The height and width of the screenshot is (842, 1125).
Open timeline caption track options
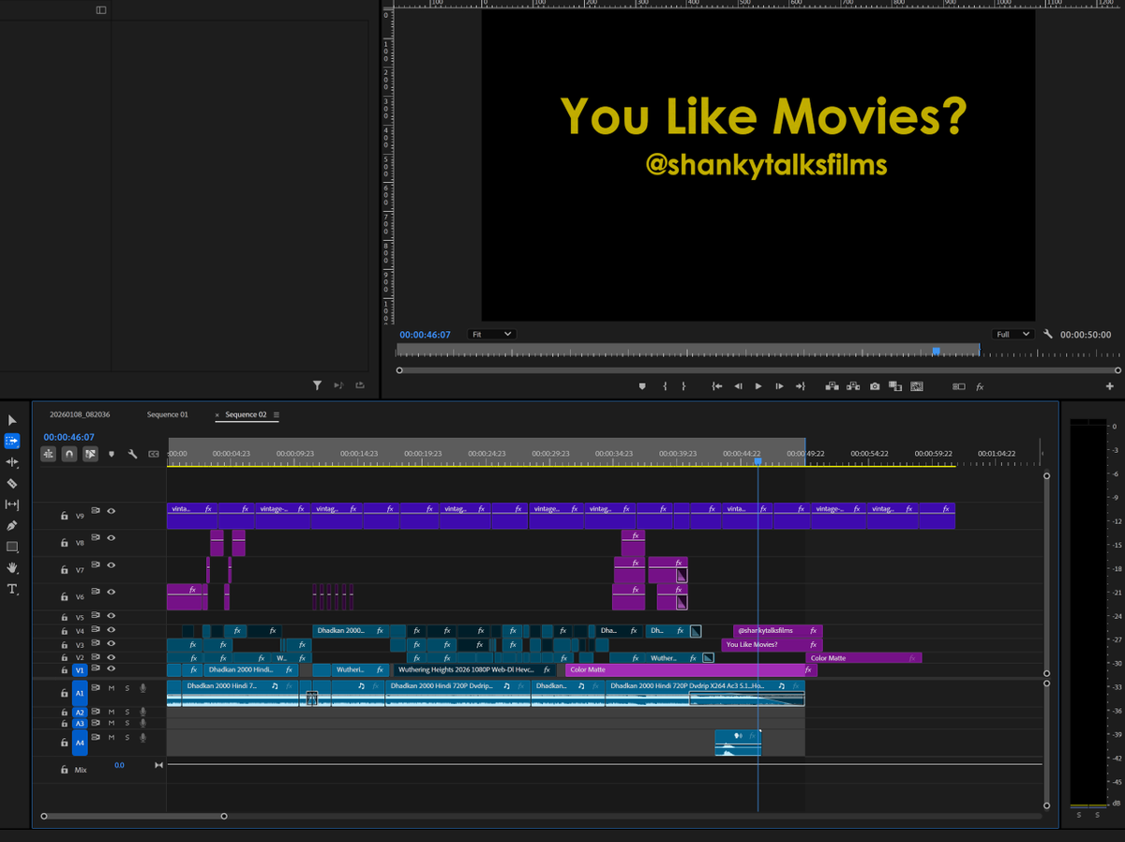click(x=154, y=454)
